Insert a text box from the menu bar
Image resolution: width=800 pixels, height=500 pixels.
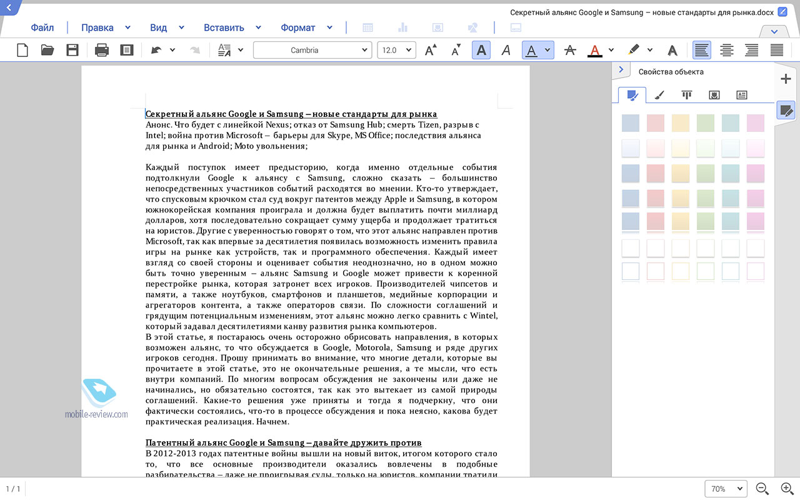(516, 27)
